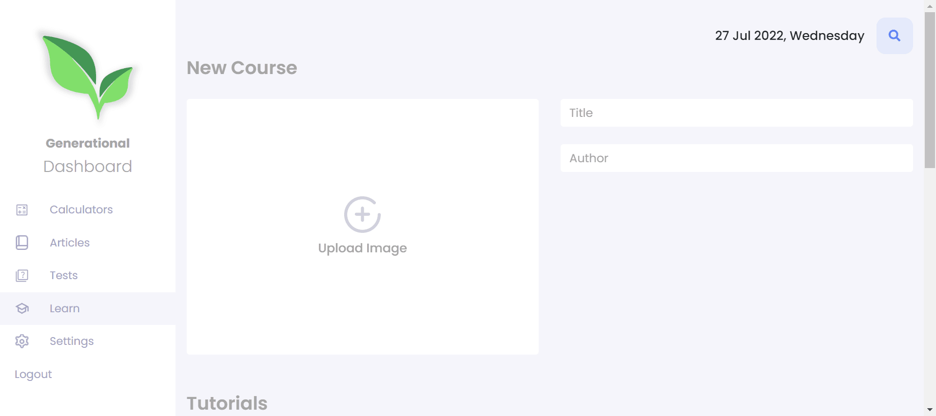Click the Learn graduation cap icon
This screenshot has height=416, width=936.
pyautogui.click(x=22, y=308)
